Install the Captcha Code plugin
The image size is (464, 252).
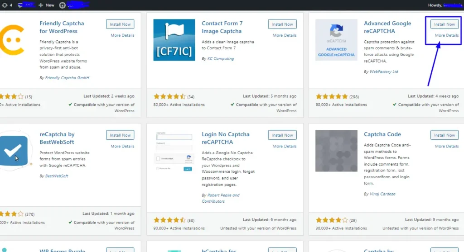coord(445,135)
